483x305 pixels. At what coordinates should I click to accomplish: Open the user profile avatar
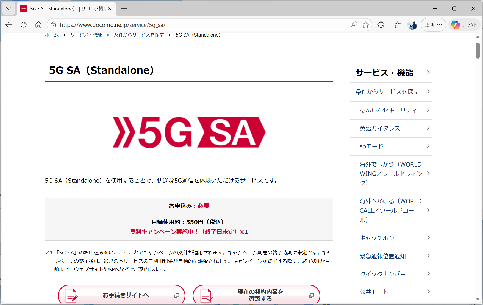(412, 25)
